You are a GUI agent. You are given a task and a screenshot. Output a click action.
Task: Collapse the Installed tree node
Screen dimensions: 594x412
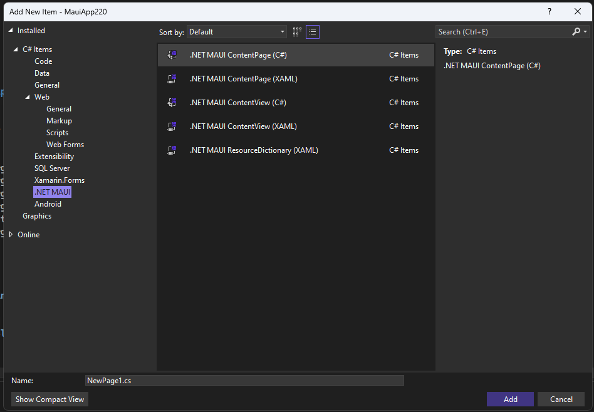[x=11, y=30]
